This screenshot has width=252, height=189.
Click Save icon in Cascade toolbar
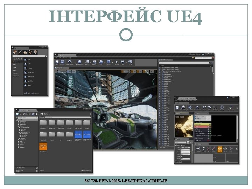[177, 108]
